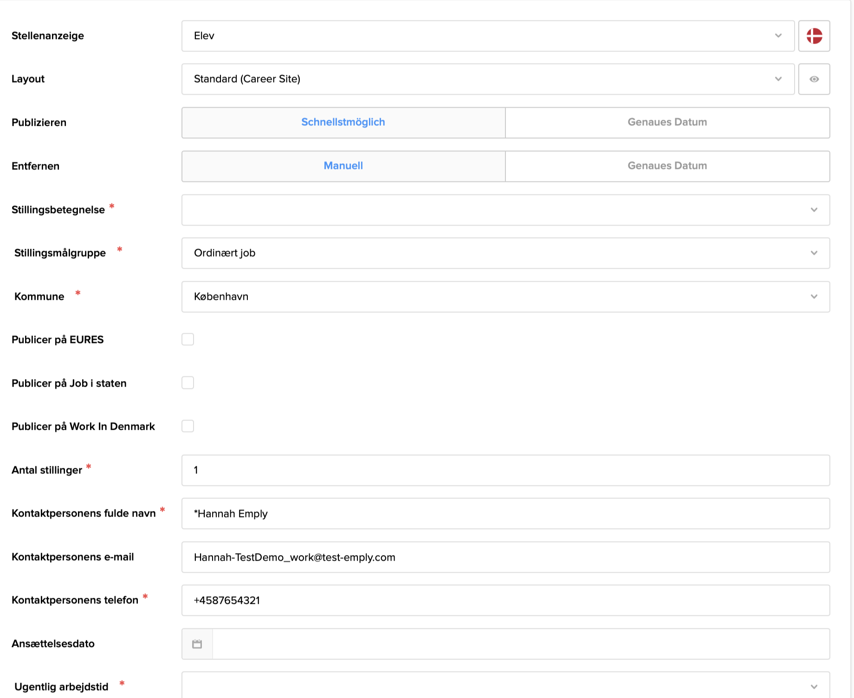This screenshot has width=854, height=698.
Task: Select Manuell option for Entfernen
Action: 343,166
